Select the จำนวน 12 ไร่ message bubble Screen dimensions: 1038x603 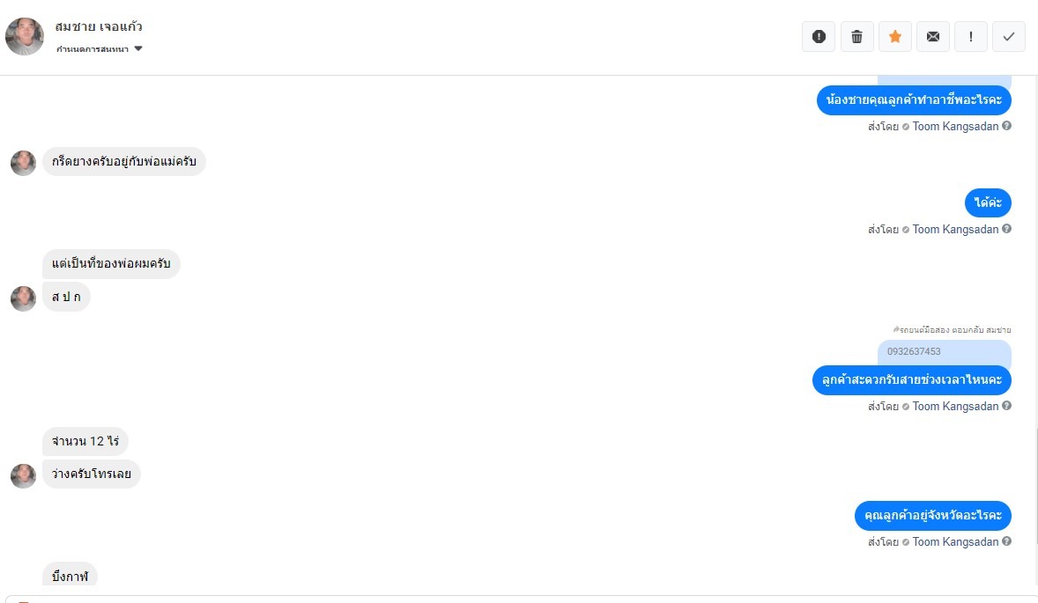(x=85, y=441)
